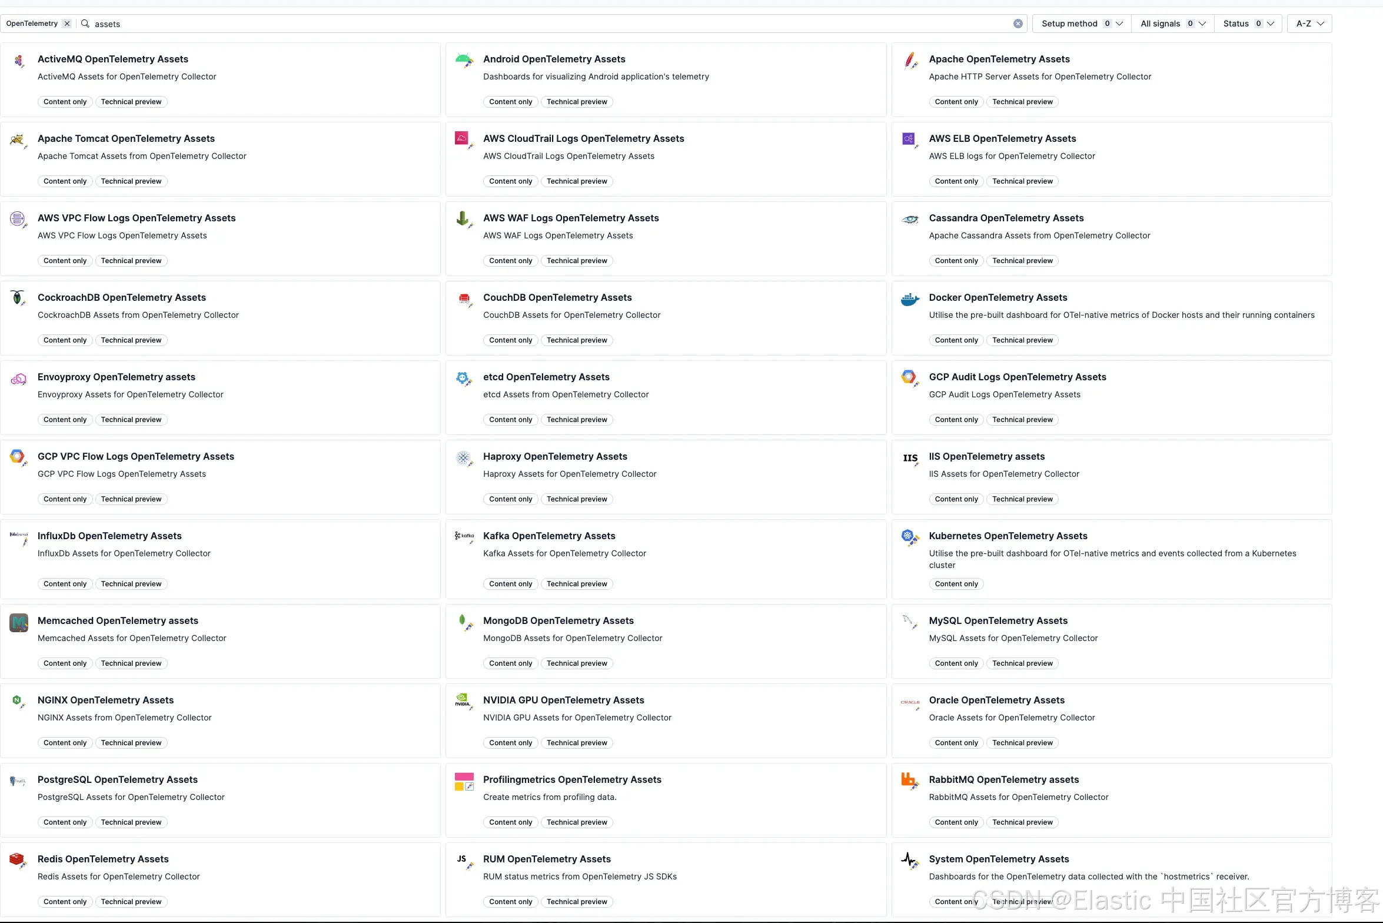Screen dimensions: 1383x923
Task: Open MySQL OpenTelemetry Assets card title
Action: click(998, 620)
